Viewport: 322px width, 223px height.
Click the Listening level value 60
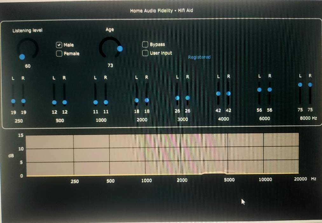tap(28, 66)
